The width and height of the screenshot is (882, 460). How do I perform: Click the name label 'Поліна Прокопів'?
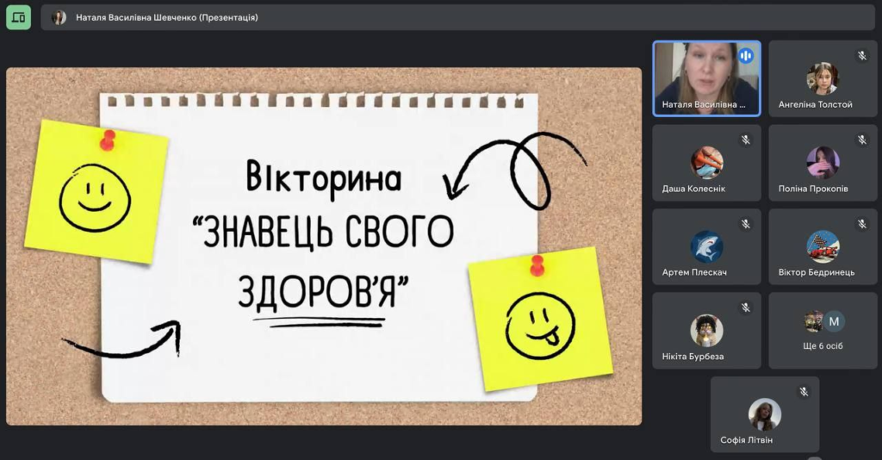[x=813, y=189]
